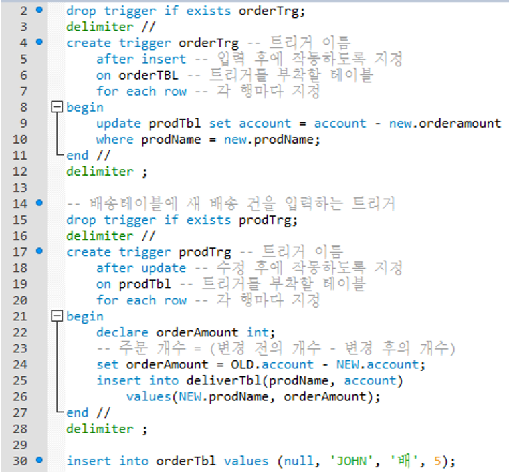Click the '배' string literal on line 30
This screenshot has height=472, width=509.
tap(403, 461)
